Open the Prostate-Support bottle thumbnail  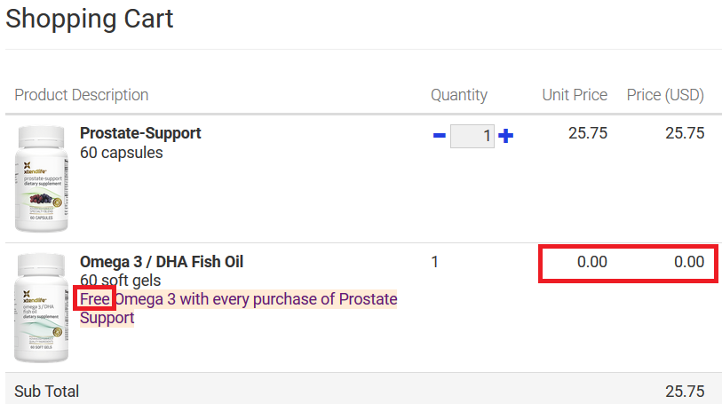[x=42, y=178]
